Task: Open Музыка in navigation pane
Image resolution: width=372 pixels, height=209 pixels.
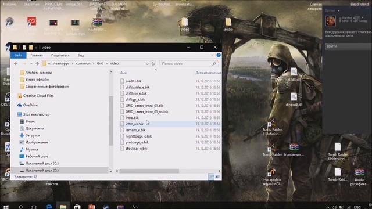Action: click(28, 149)
